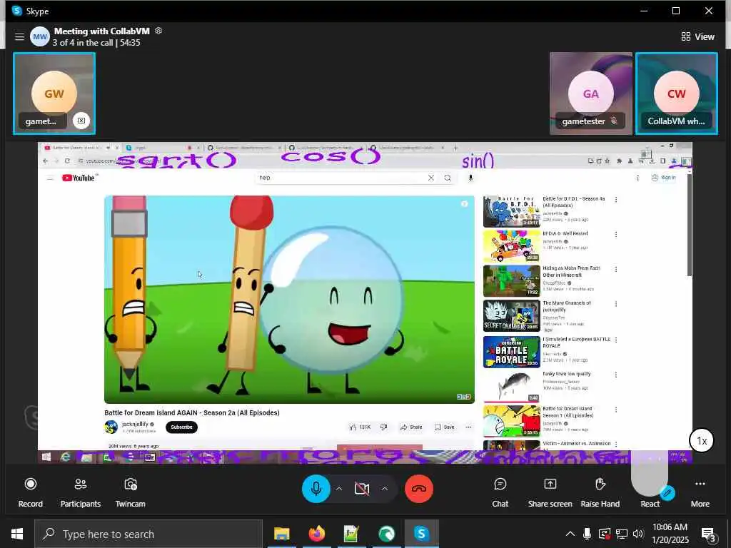Open options for Battle for B.F.D.I. Season 4a

coord(616,200)
